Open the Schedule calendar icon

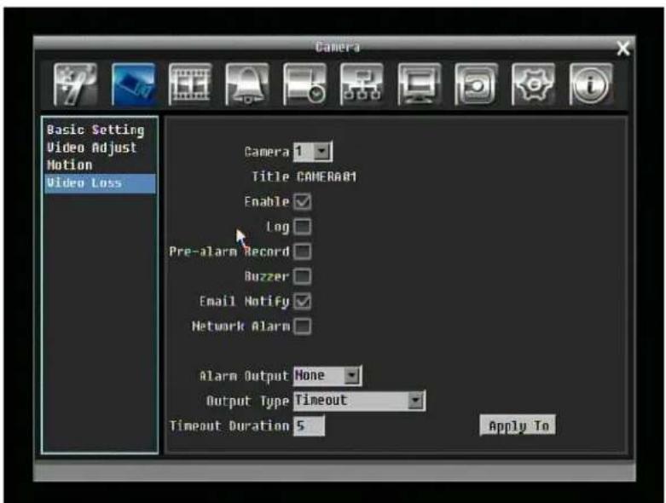tap(304, 84)
